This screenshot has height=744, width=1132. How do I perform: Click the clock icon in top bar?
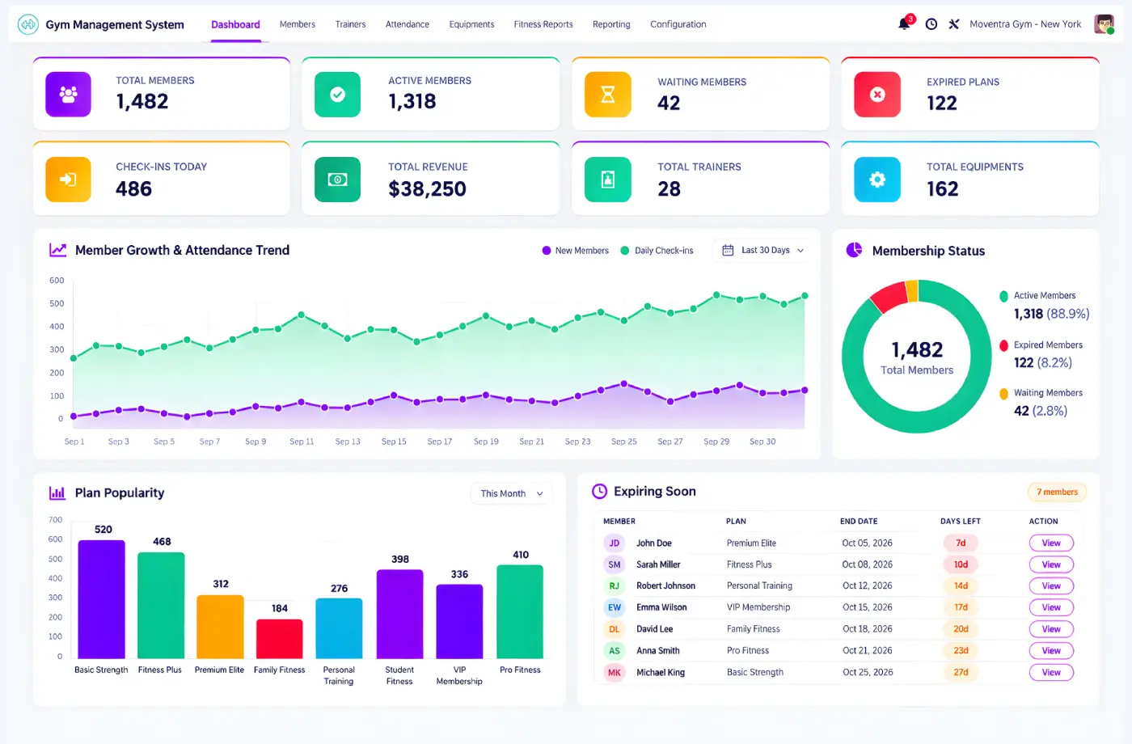tap(931, 24)
